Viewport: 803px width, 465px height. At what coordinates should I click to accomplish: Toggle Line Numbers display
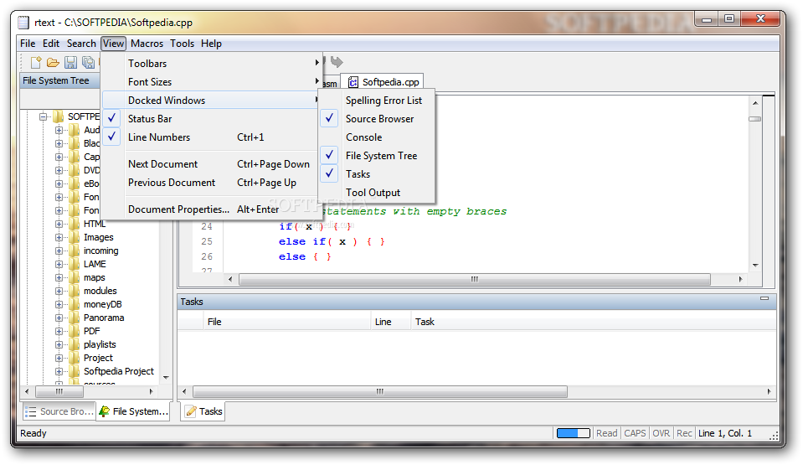pos(210,137)
